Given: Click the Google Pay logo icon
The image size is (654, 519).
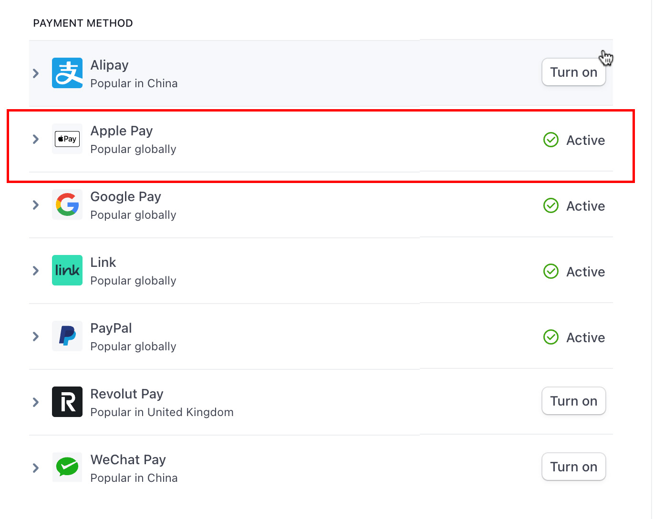Looking at the screenshot, I should [x=67, y=204].
